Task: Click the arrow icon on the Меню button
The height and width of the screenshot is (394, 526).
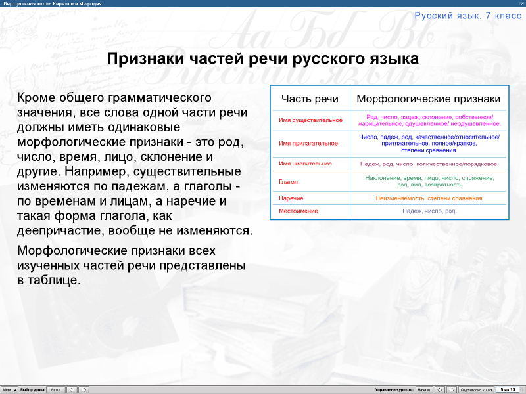Action: coord(16,389)
